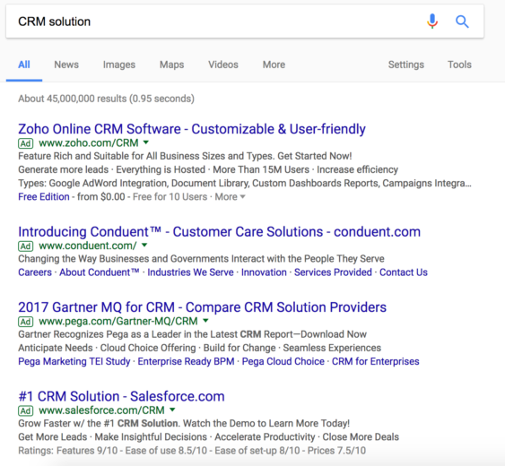The height and width of the screenshot is (466, 505).
Task: Open the search Tools menu
Action: click(459, 65)
